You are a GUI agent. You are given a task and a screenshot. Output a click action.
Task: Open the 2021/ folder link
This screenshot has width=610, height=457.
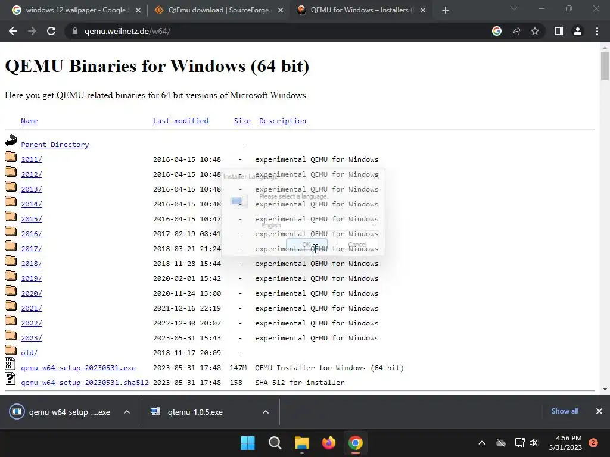point(32,308)
